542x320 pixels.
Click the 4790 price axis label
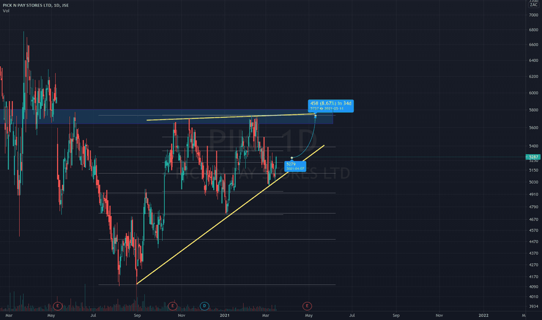(533, 207)
